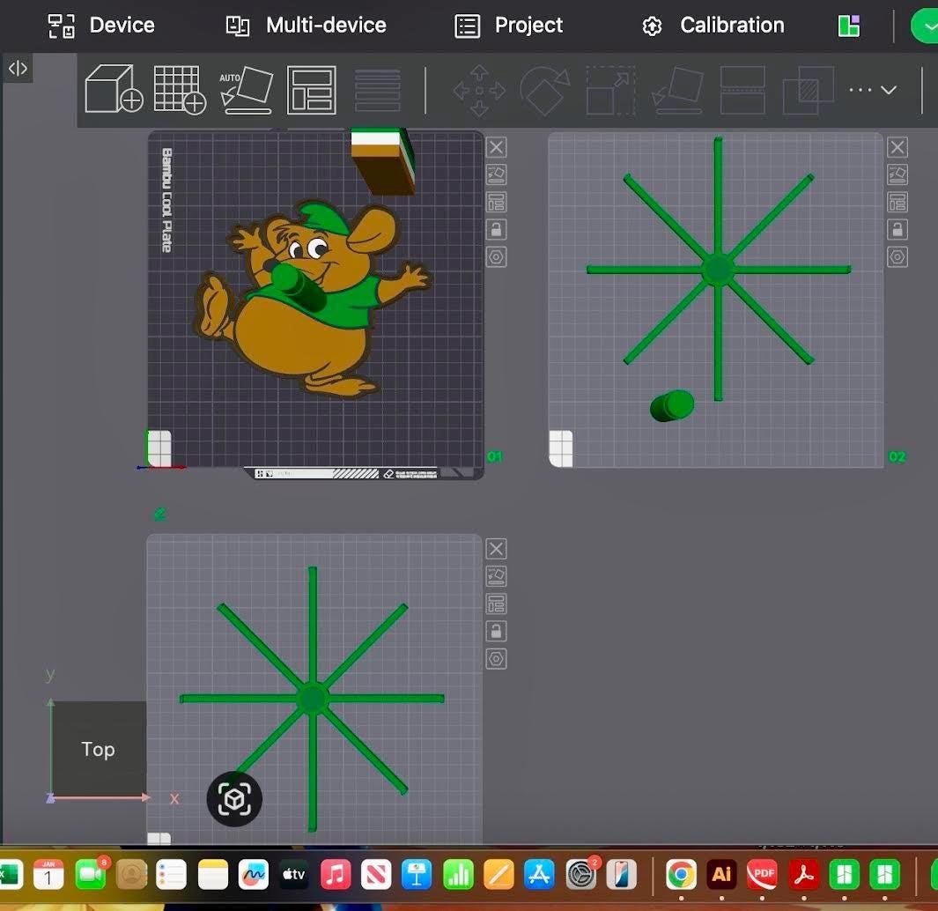Click the green and purple layout icon
Screen dimensions: 938x911
[849, 26]
